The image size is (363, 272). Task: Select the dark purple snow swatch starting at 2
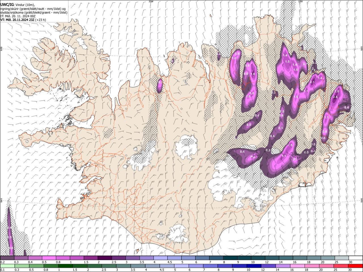[105, 258]
